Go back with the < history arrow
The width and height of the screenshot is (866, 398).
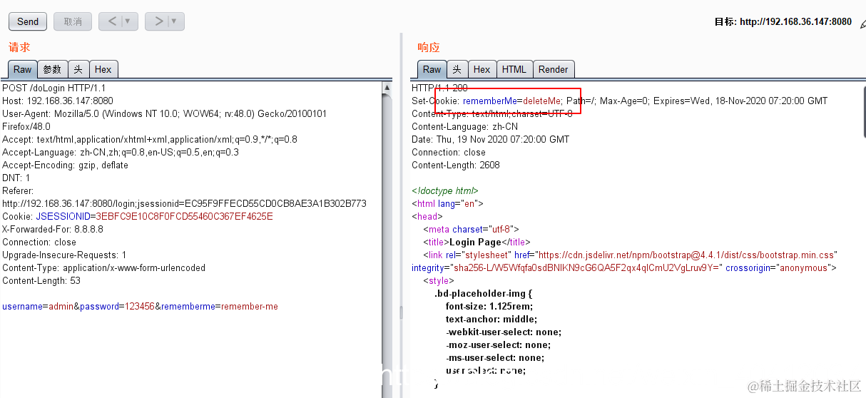click(112, 21)
